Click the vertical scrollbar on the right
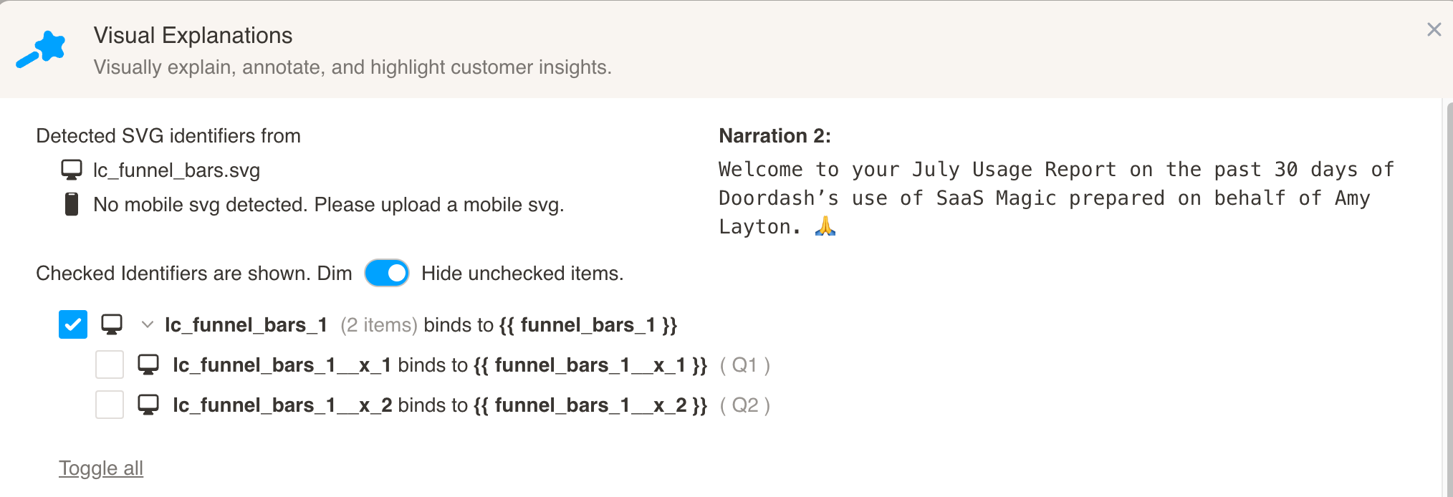Viewport: 1453px width, 497px height. (1449, 286)
